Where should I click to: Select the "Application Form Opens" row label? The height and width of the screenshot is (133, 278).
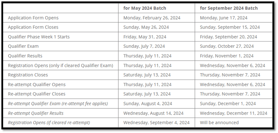pos(33,18)
